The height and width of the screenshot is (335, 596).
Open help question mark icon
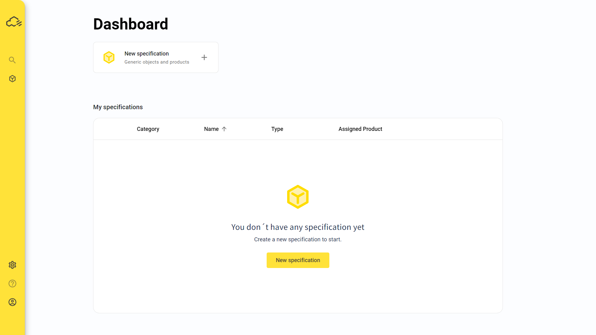(12, 284)
